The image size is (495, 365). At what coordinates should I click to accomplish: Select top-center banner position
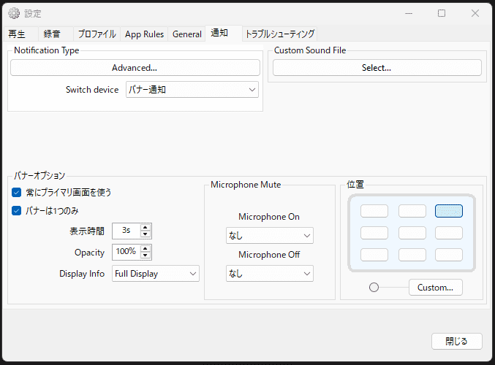pyautogui.click(x=412, y=211)
